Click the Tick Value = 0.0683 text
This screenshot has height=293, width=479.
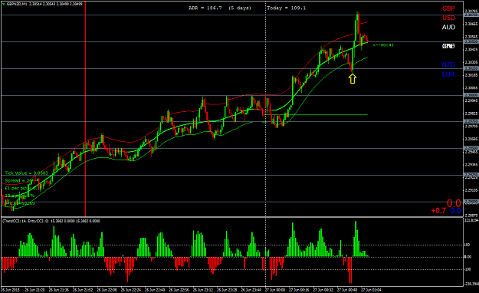coord(27,173)
